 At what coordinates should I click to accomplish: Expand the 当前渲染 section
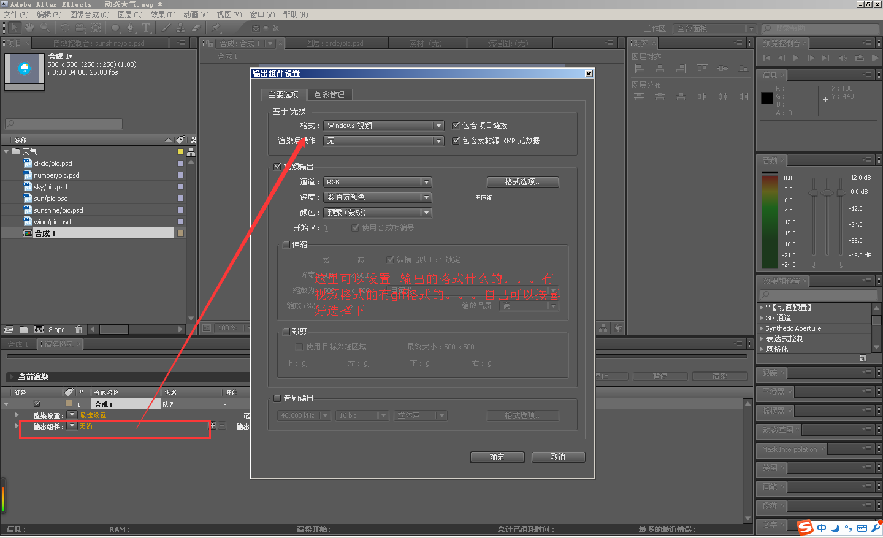[x=11, y=377]
